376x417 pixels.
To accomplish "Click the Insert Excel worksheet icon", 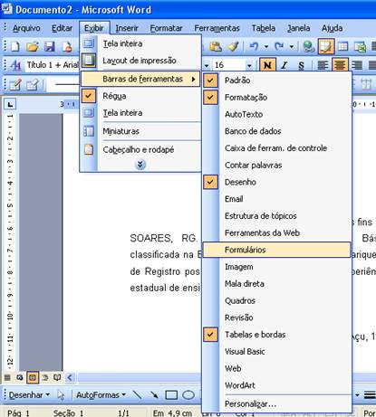I will click(360, 47).
